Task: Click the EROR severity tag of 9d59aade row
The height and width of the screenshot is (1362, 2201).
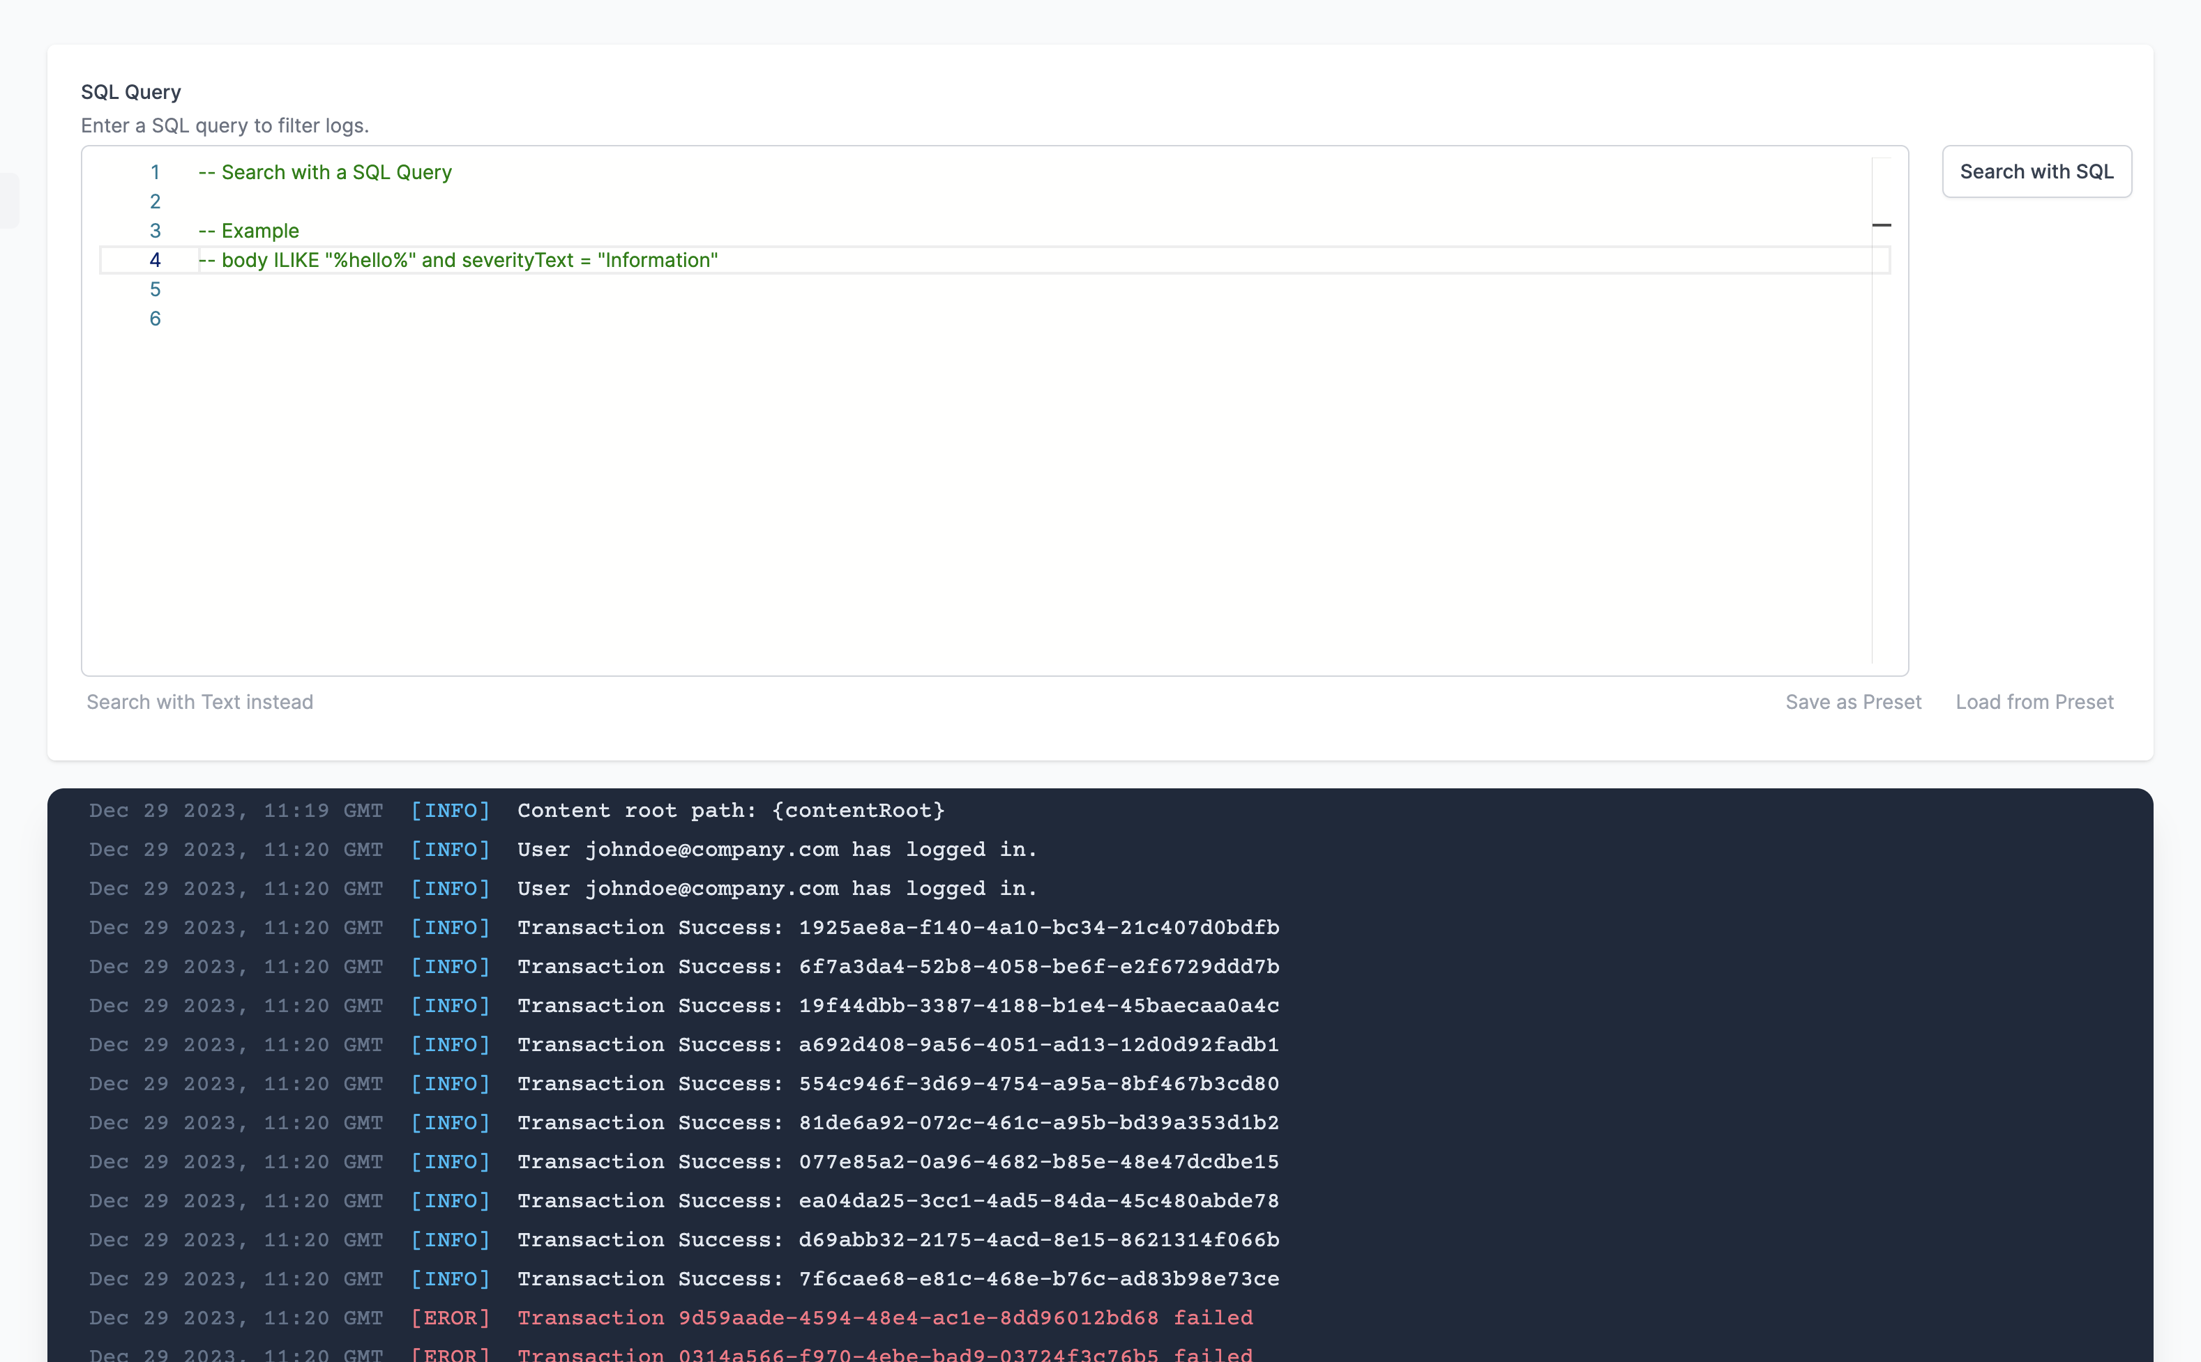Action: [x=450, y=1318]
